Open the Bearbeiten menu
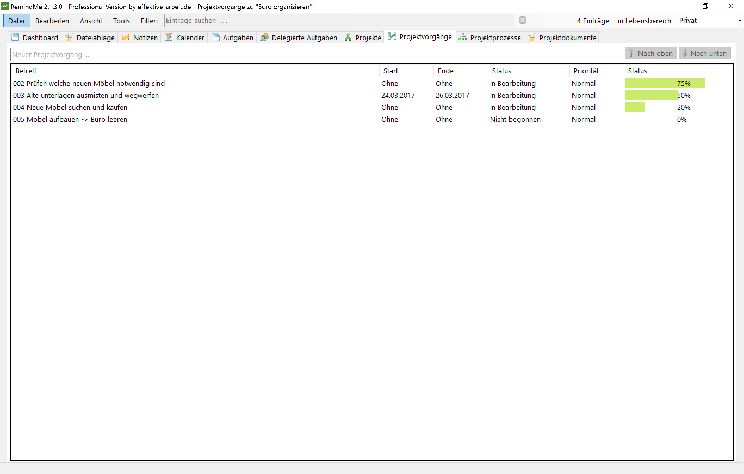This screenshot has width=744, height=474. point(52,21)
